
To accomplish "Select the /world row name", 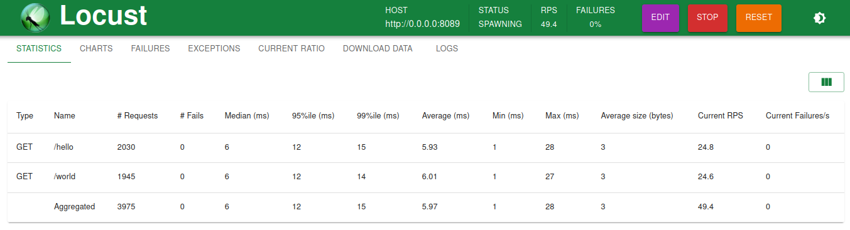I will 65,177.
